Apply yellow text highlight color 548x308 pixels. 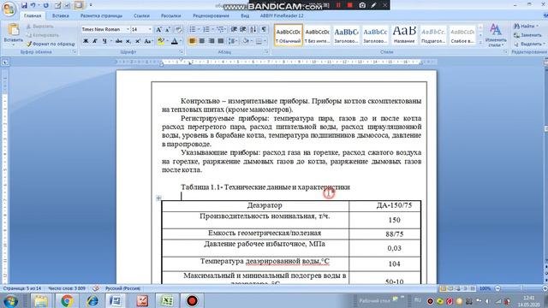[x=161, y=41]
